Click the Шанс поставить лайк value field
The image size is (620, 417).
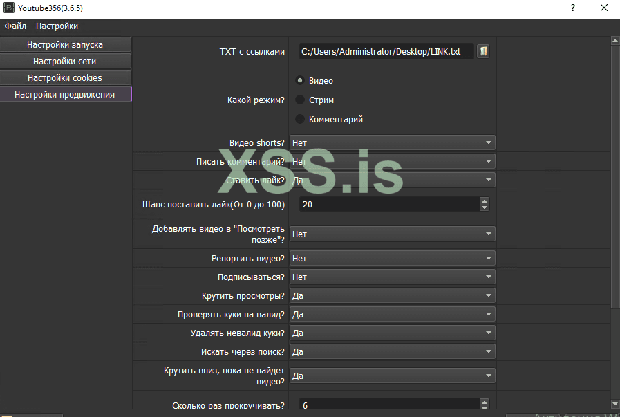click(x=389, y=204)
